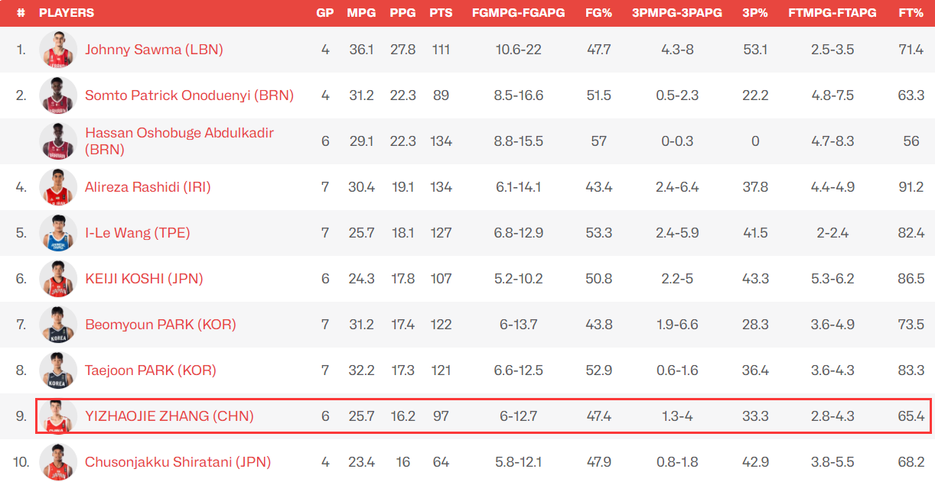The width and height of the screenshot is (935, 482).
Task: Sort table by PPG column header
Action: [x=402, y=13]
